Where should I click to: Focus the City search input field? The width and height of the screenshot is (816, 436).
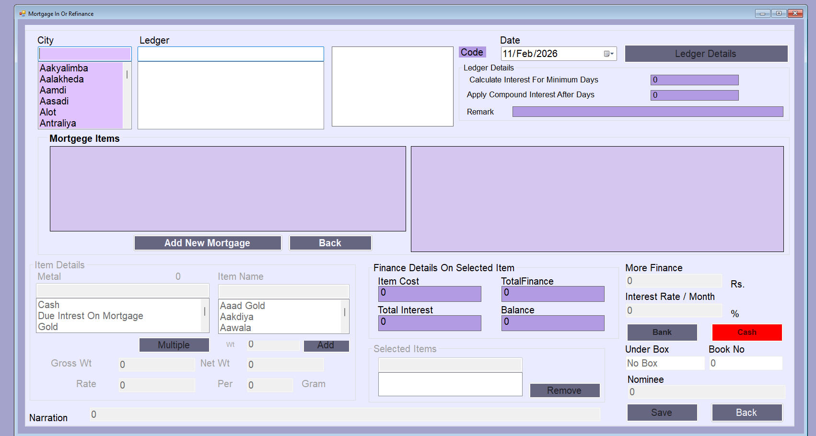pyautogui.click(x=84, y=54)
